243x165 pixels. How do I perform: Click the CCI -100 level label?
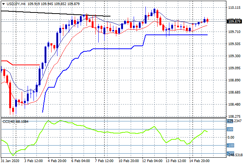[230, 146]
